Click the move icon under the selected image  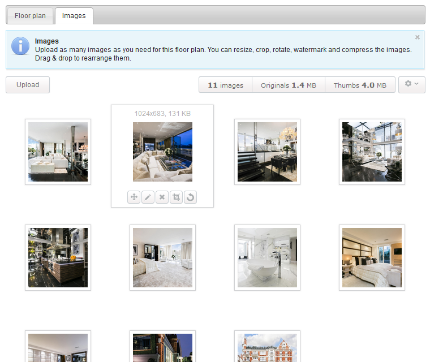point(134,197)
